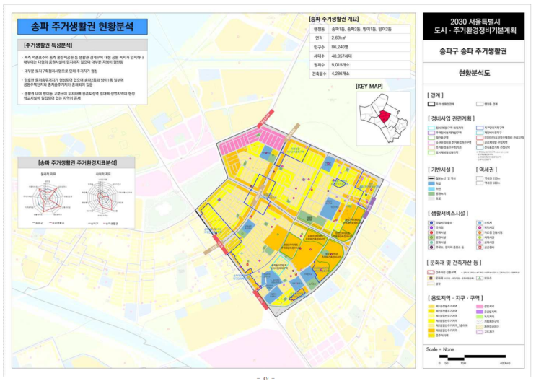
Task: Click the '[ 역세권 ]' legend section title
Action: coord(486,170)
